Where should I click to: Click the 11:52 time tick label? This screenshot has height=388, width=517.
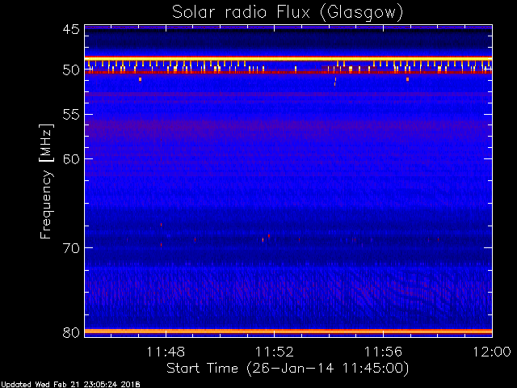pos(275,352)
